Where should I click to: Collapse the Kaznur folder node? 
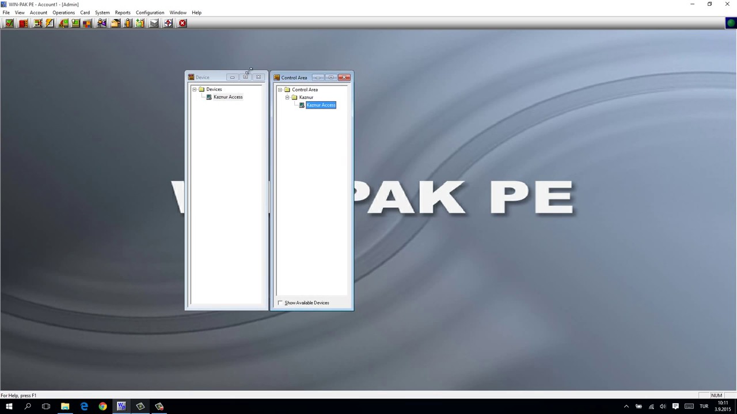[287, 97]
